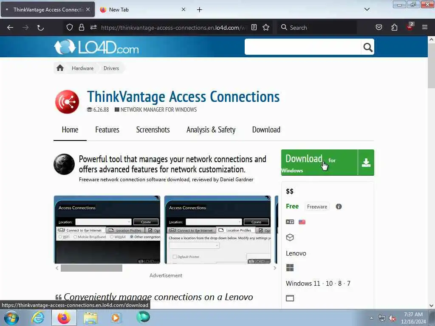This screenshot has width=435, height=326.
Task: Click the page scrollbar down arrow
Action: click(x=431, y=306)
